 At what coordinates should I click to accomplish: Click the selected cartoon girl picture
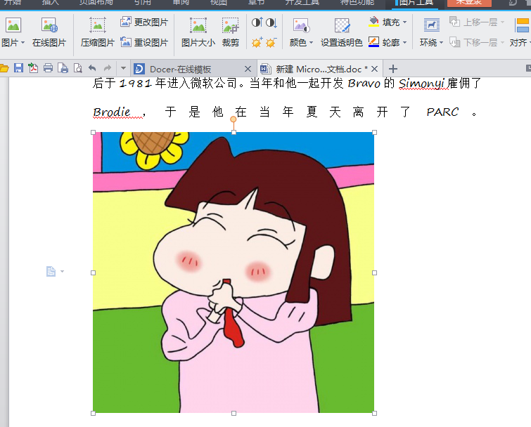[x=233, y=272]
